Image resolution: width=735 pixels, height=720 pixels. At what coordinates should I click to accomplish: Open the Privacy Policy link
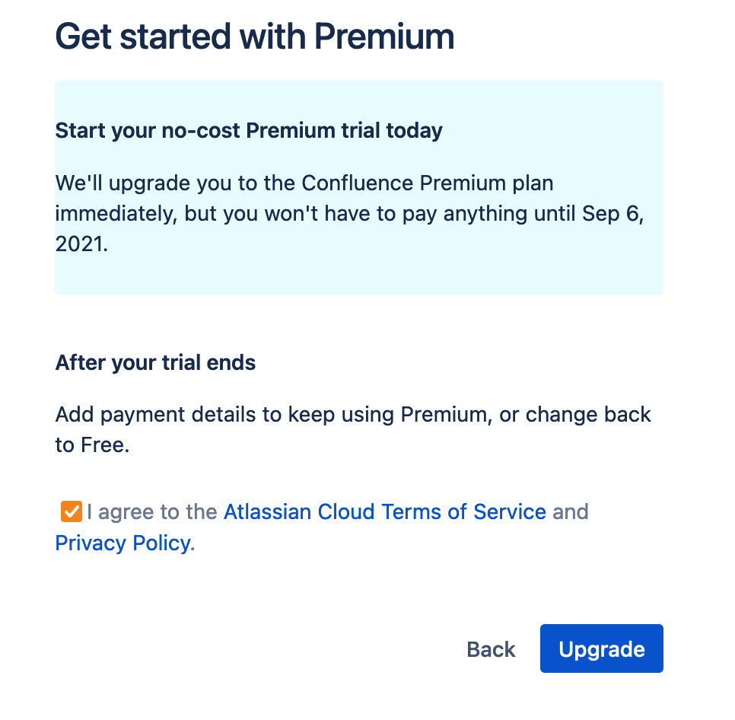(x=122, y=543)
